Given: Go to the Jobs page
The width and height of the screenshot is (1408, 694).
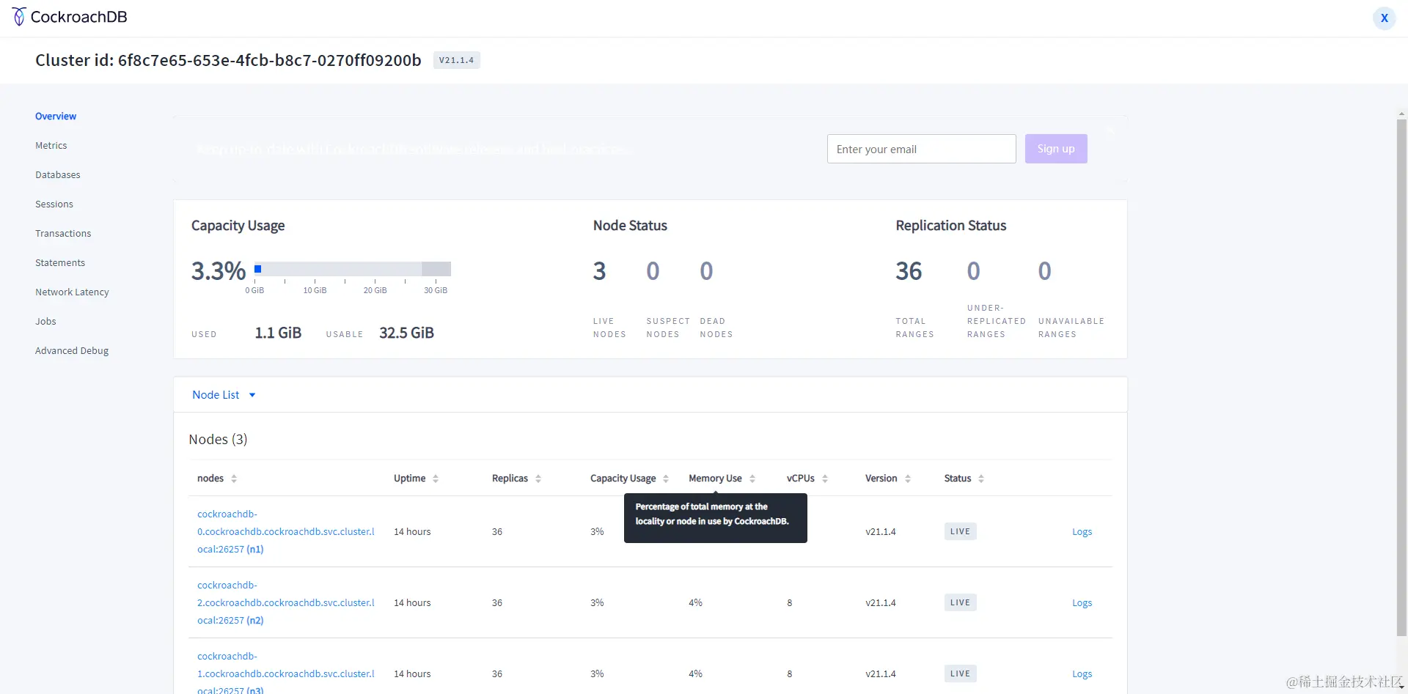Looking at the screenshot, I should 45,322.
